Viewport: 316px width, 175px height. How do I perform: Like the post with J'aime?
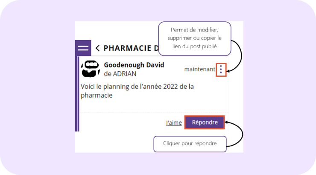(x=173, y=123)
